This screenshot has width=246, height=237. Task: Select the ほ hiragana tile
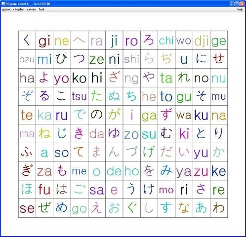pos(27,189)
